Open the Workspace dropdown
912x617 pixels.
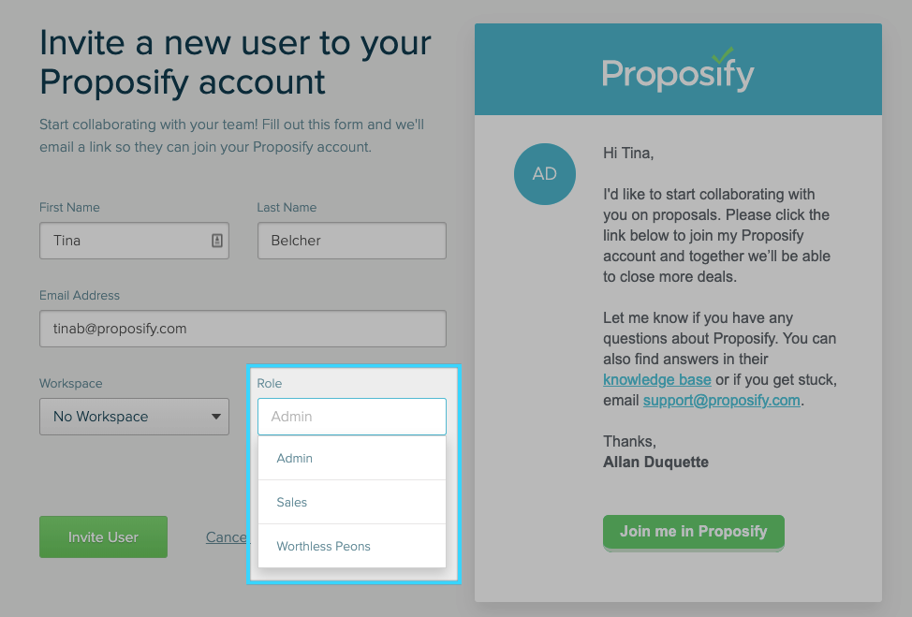(134, 417)
